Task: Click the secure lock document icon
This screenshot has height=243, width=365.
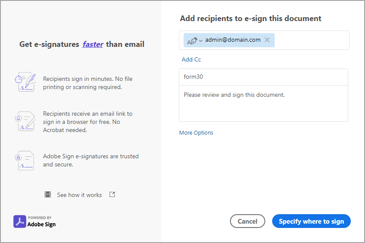Action: pos(25,160)
